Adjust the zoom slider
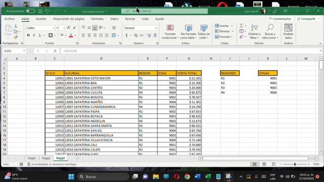Screen dimensions: 324x182 295,164
